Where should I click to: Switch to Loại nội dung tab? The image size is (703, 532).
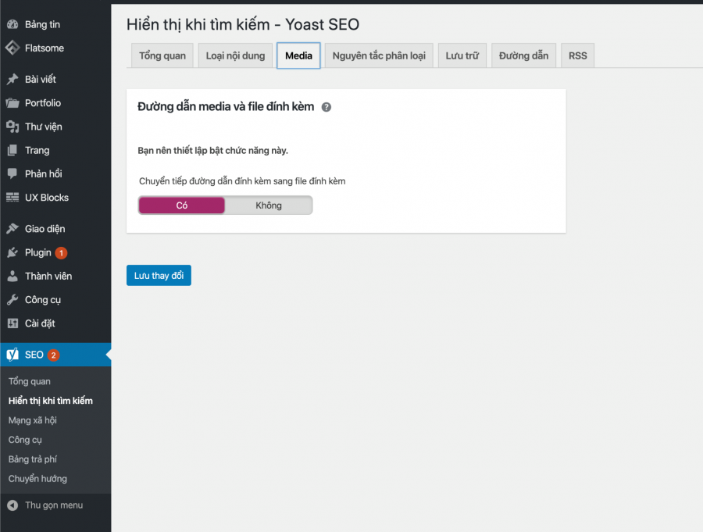click(x=235, y=55)
